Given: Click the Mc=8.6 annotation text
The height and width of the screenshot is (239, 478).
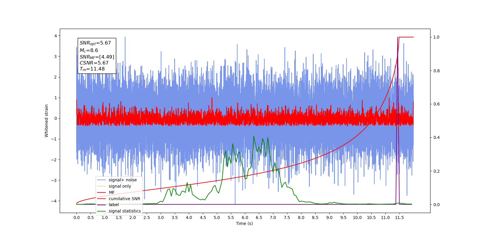Looking at the screenshot, I should click(x=89, y=50).
